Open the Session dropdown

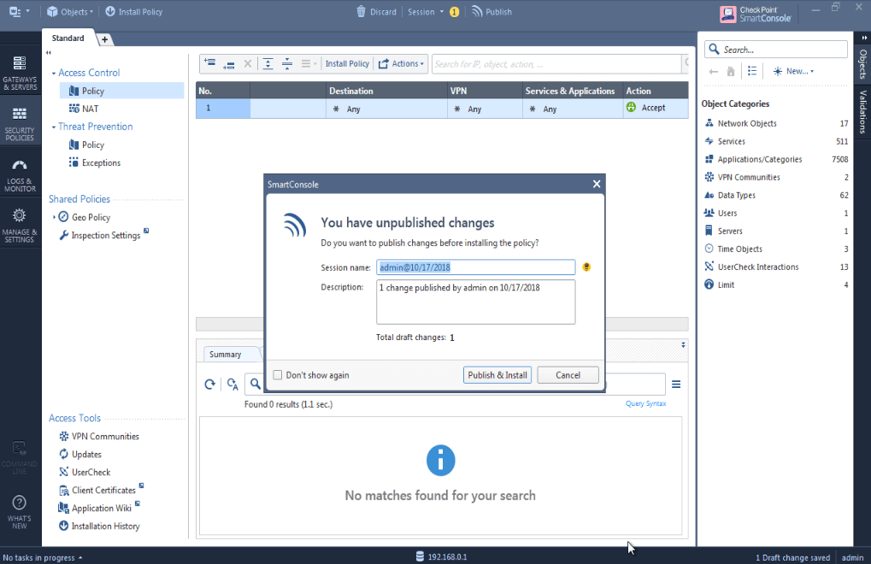[x=426, y=12]
